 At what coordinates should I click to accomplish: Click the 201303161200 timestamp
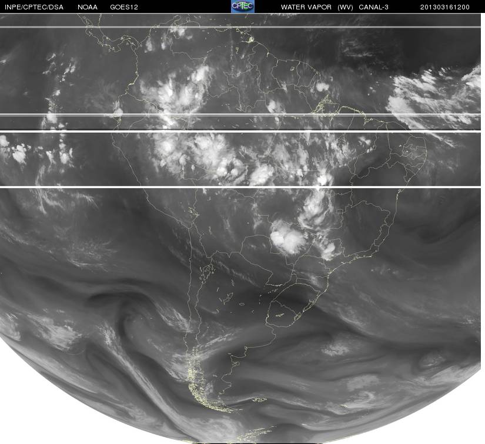point(445,7)
